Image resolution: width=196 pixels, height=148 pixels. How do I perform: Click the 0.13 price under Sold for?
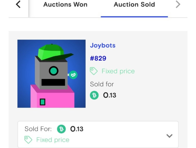110,95
